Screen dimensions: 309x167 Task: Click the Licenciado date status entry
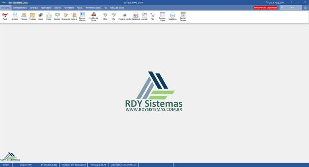[124, 165]
